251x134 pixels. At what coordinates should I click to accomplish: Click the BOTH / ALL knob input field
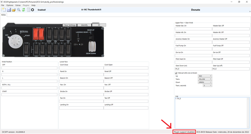(x=29, y=88)
